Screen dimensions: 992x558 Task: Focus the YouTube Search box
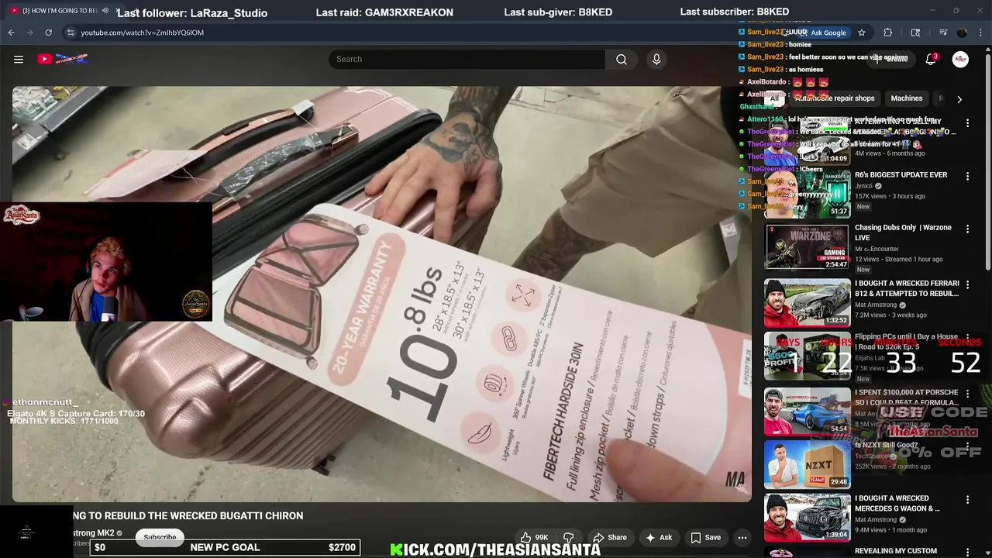pyautogui.click(x=467, y=59)
